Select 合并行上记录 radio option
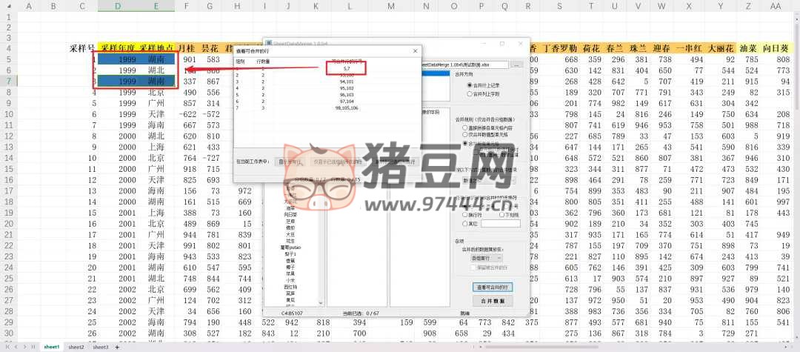Screen dimensions: 800x352 tap(470, 85)
